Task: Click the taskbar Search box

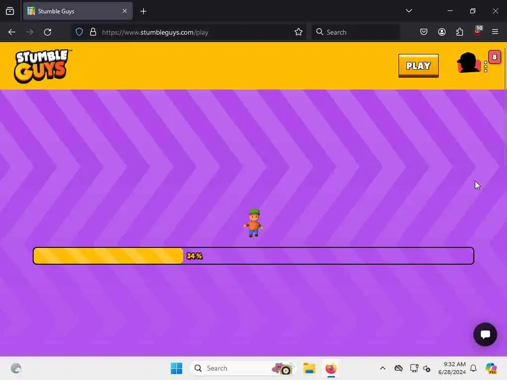Action: click(243, 368)
